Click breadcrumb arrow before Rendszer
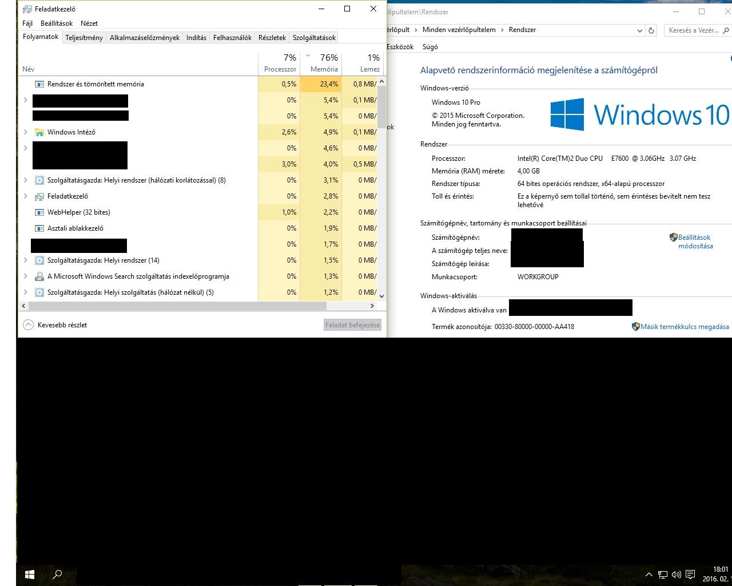The height and width of the screenshot is (586, 732). pos(502,30)
